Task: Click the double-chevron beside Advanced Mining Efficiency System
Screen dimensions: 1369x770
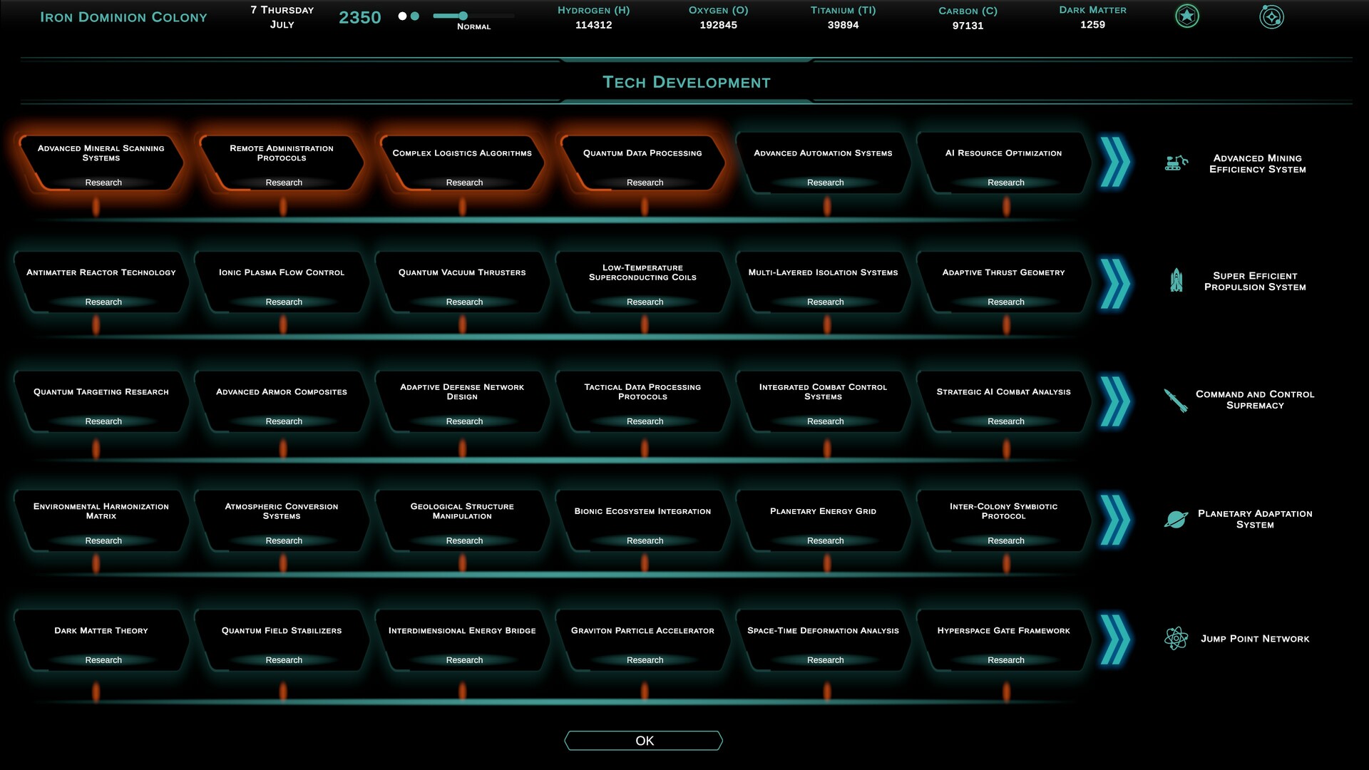Action: pos(1114,163)
